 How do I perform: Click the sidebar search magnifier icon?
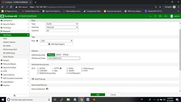pyautogui.click(x=14, y=95)
